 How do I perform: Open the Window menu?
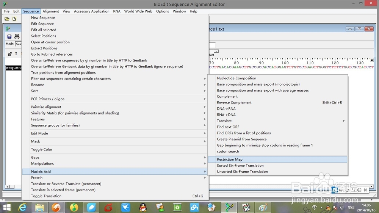click(179, 11)
